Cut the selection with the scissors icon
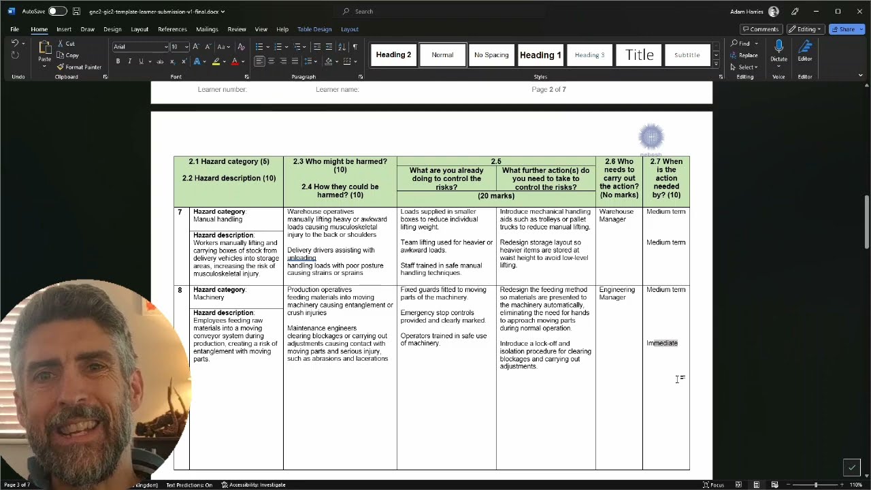The height and width of the screenshot is (490, 871). point(61,44)
